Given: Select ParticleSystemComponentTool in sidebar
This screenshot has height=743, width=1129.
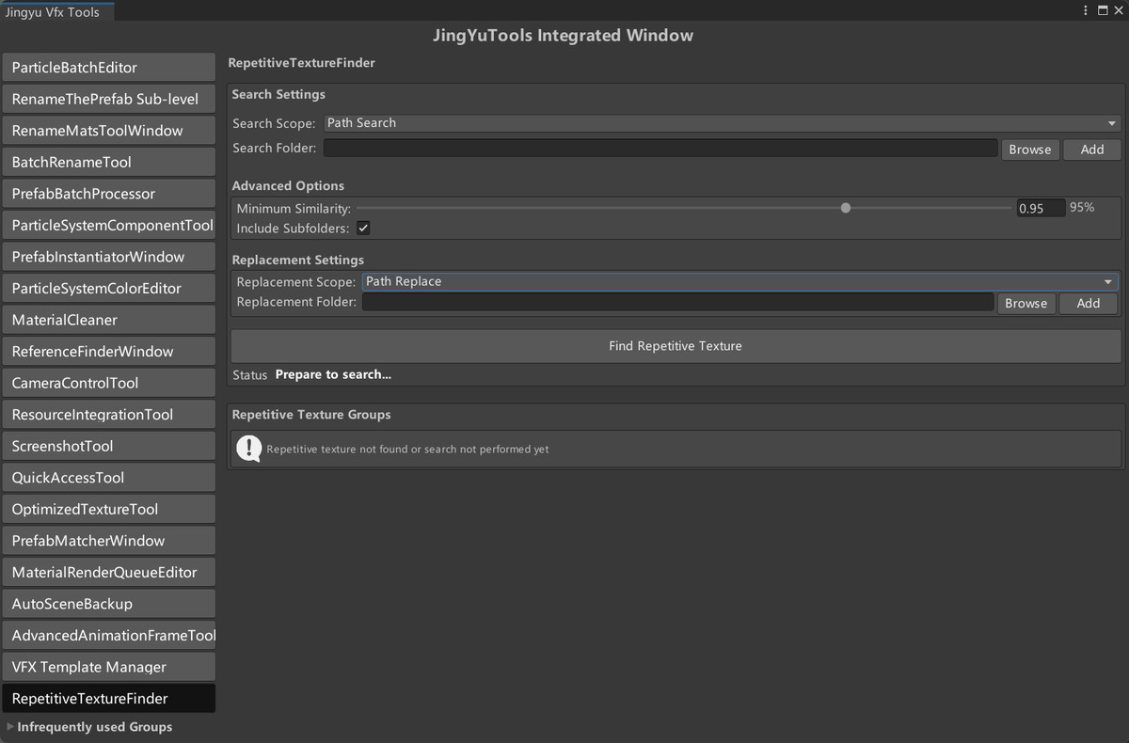Looking at the screenshot, I should click(x=108, y=226).
